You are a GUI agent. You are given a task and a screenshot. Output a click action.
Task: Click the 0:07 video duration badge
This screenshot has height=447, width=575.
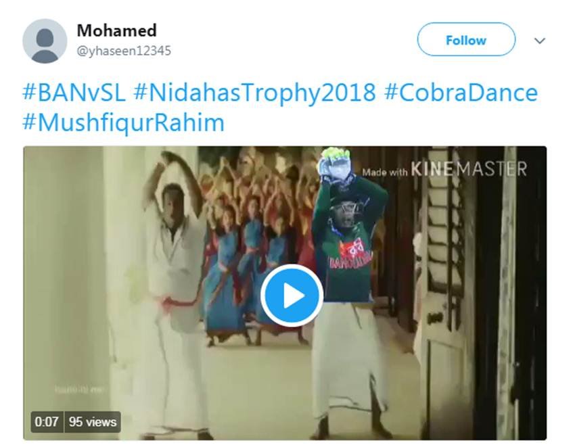pyautogui.click(x=47, y=422)
